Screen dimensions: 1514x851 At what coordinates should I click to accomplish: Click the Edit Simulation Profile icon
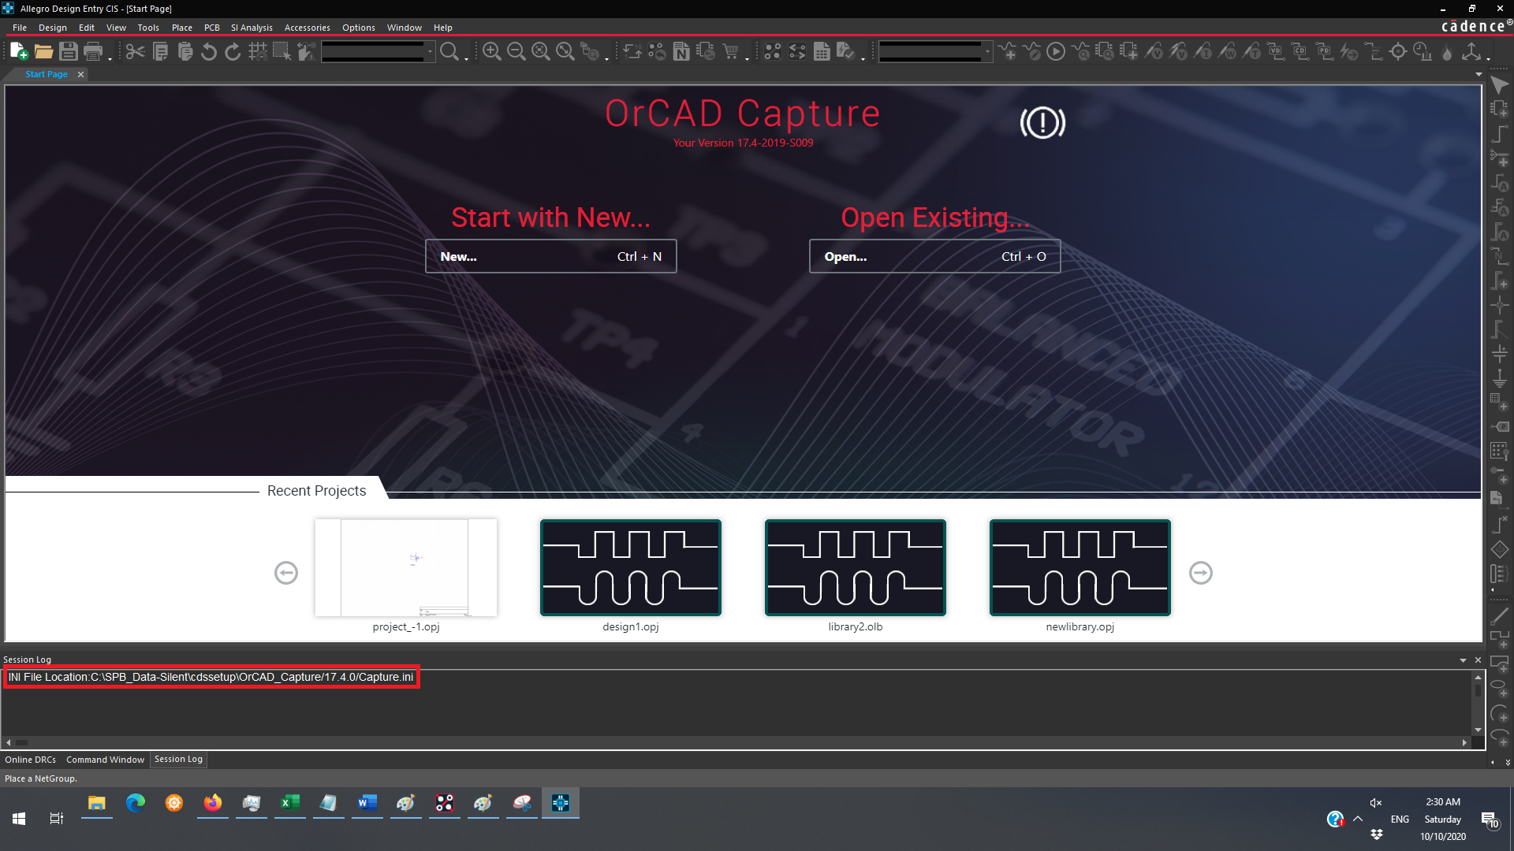pyautogui.click(x=1031, y=52)
